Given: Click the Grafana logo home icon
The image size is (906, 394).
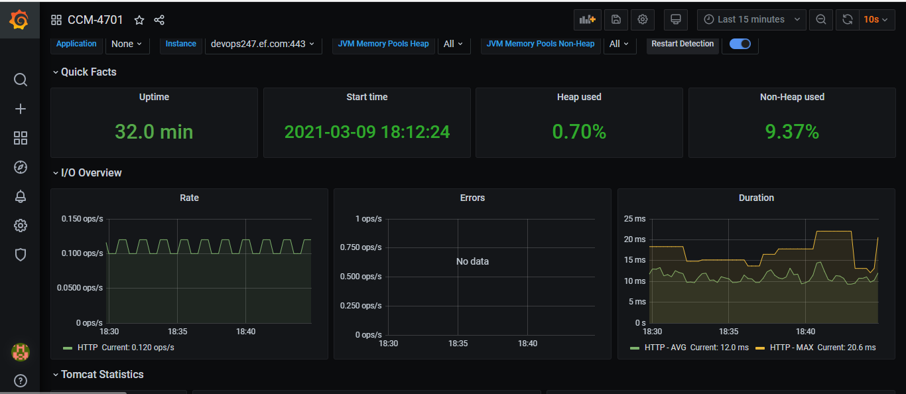Looking at the screenshot, I should click(19, 21).
